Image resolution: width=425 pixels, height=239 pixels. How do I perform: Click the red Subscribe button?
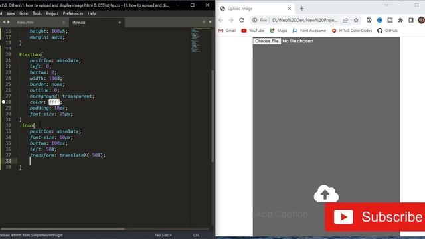pyautogui.click(x=375, y=217)
